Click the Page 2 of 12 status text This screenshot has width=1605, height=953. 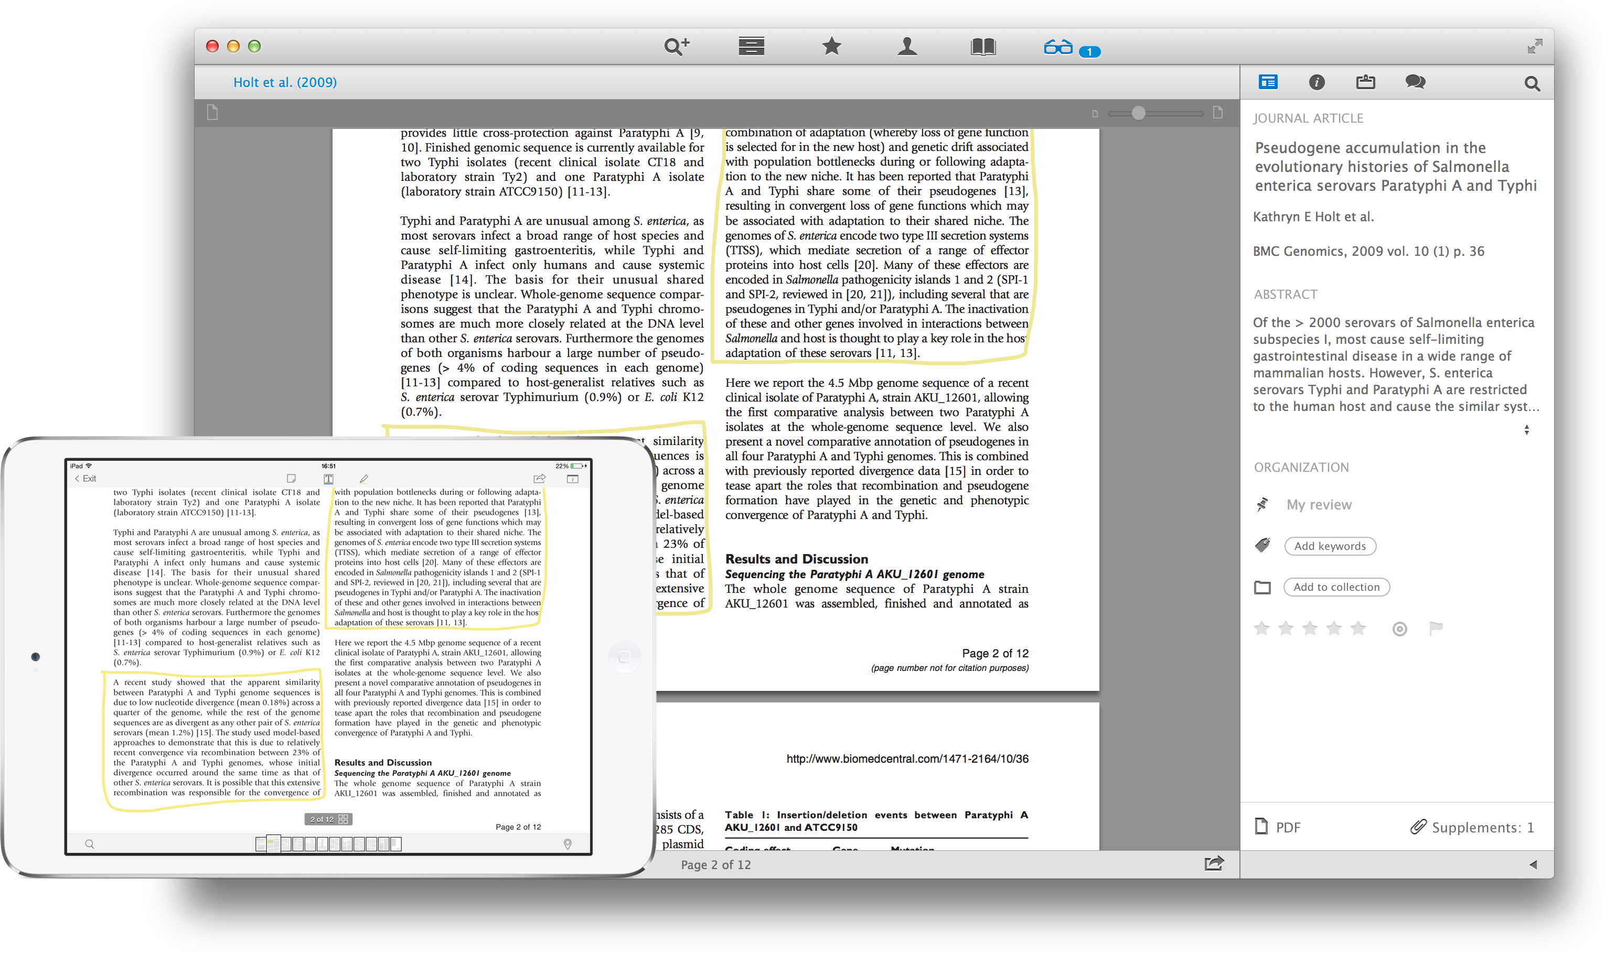pos(715,864)
